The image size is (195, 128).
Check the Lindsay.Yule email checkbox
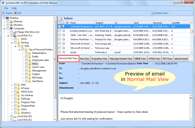pos(60,31)
